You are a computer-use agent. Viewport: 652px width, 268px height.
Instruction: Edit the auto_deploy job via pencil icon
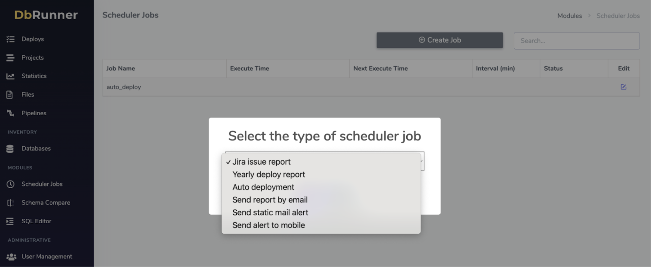623,87
